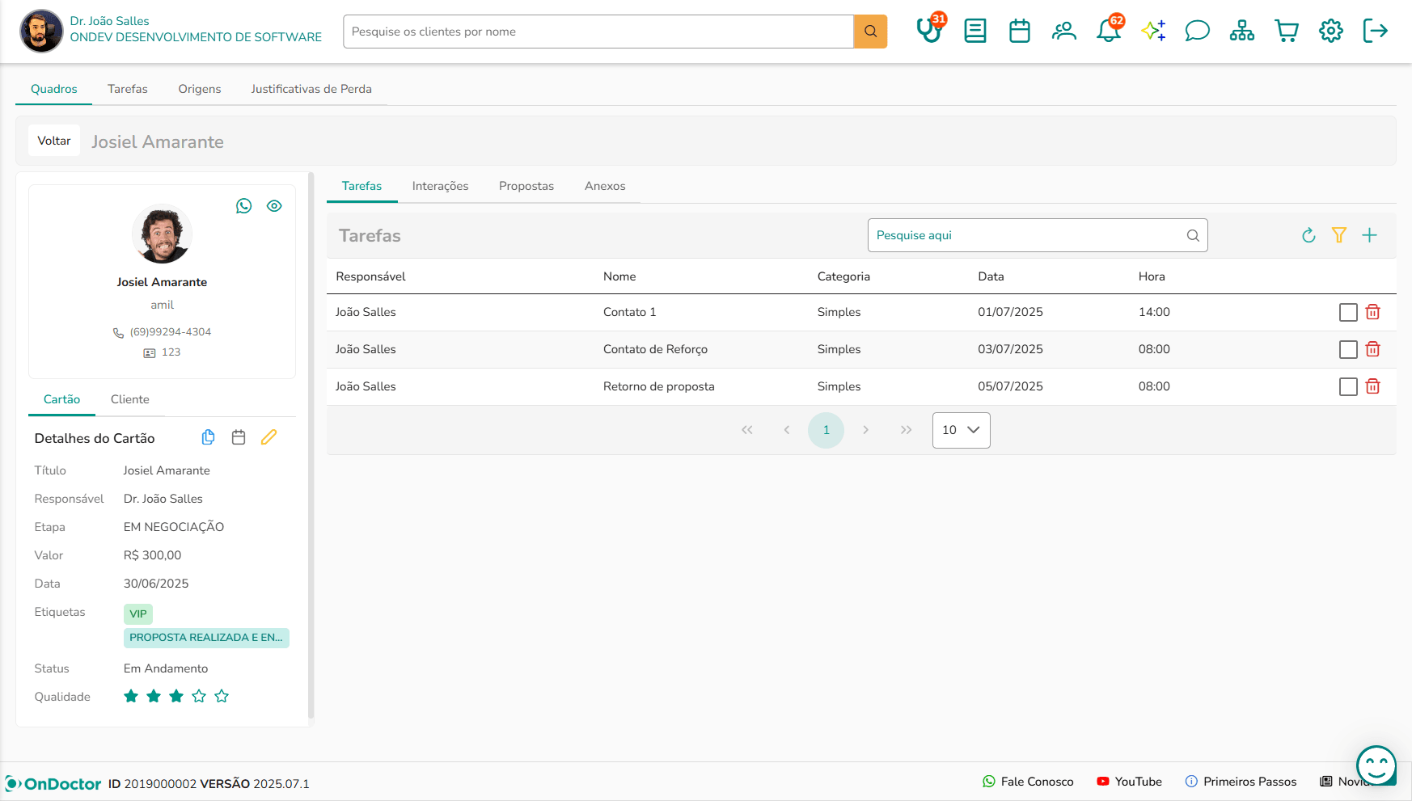The image size is (1412, 801).
Task: Go to next page chevron
Action: [x=865, y=430]
